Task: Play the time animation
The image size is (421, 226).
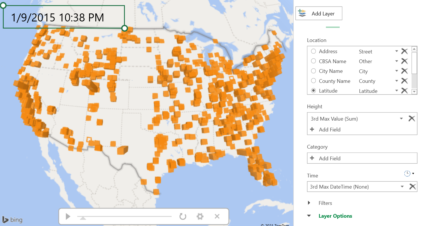Action: pyautogui.click(x=68, y=216)
